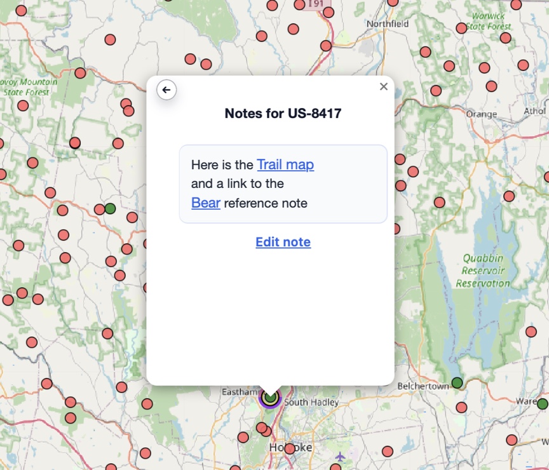This screenshot has width=549, height=470.
Task: Click the airplane airport icon near Holyoke
Action: 341,457
